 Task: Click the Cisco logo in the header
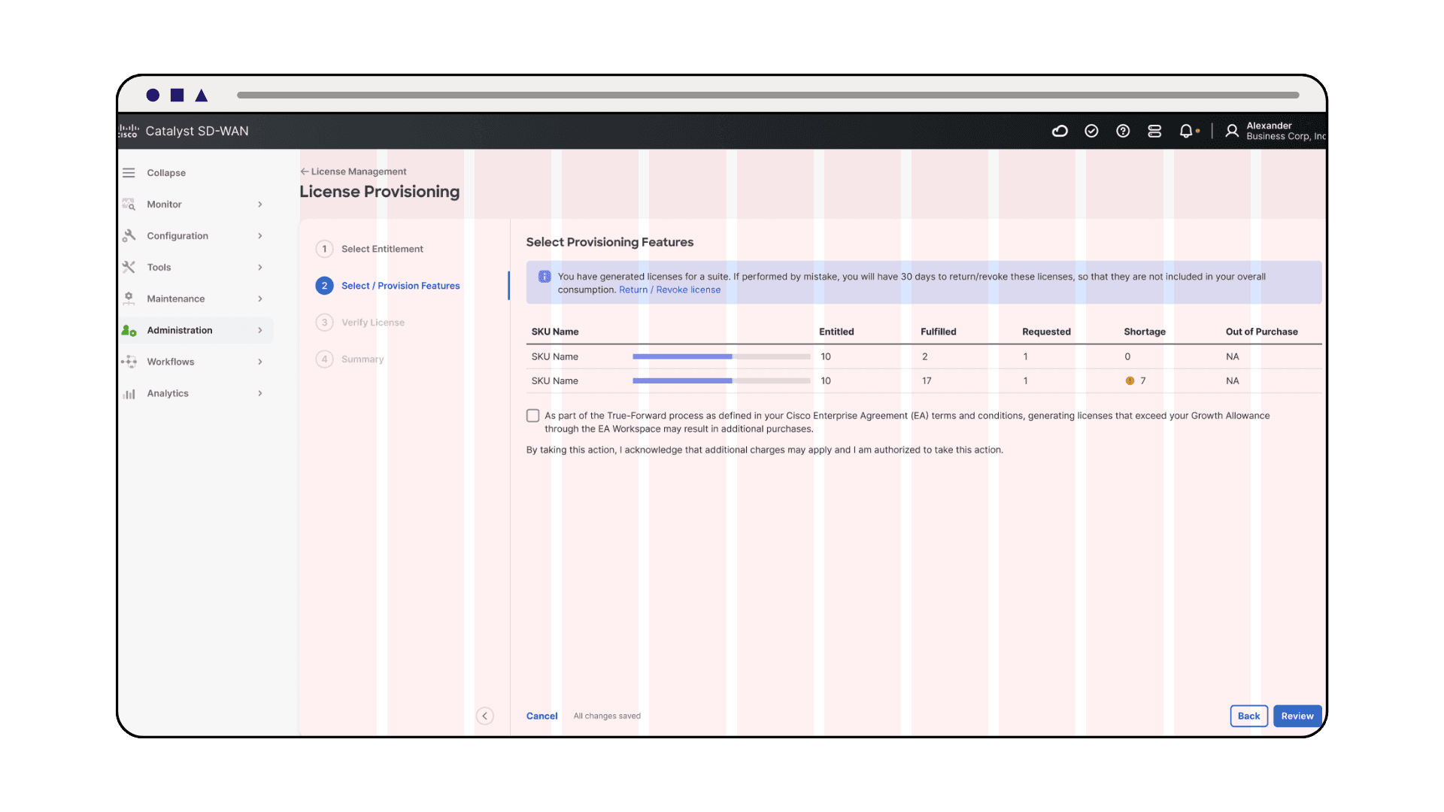129,131
